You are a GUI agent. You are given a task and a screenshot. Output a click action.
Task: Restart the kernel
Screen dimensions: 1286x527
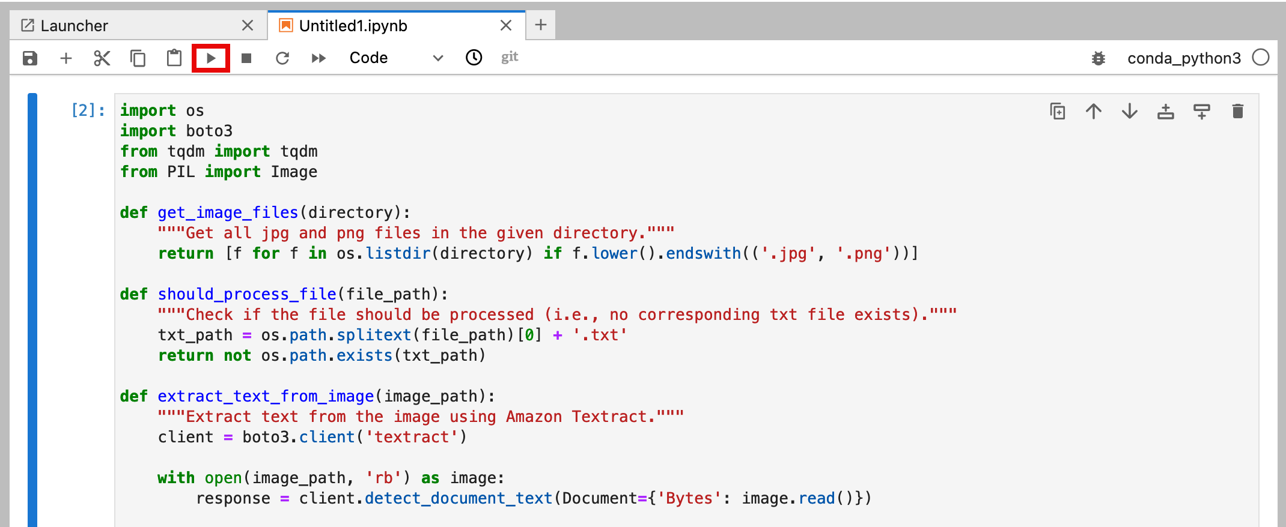(282, 58)
